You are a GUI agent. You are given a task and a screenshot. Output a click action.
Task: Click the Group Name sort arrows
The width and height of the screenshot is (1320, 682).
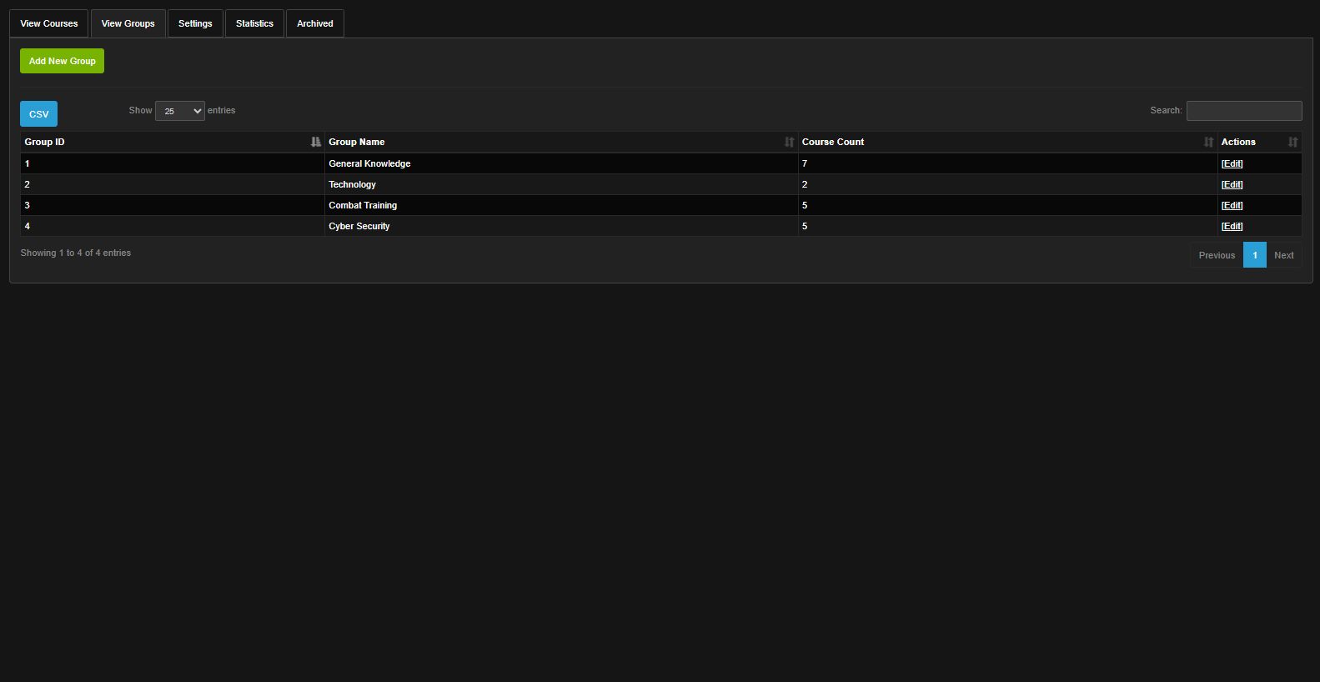(x=789, y=142)
